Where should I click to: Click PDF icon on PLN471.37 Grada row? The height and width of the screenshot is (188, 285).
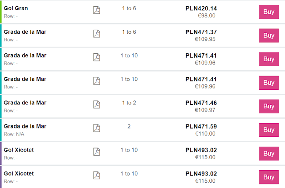[97, 34]
